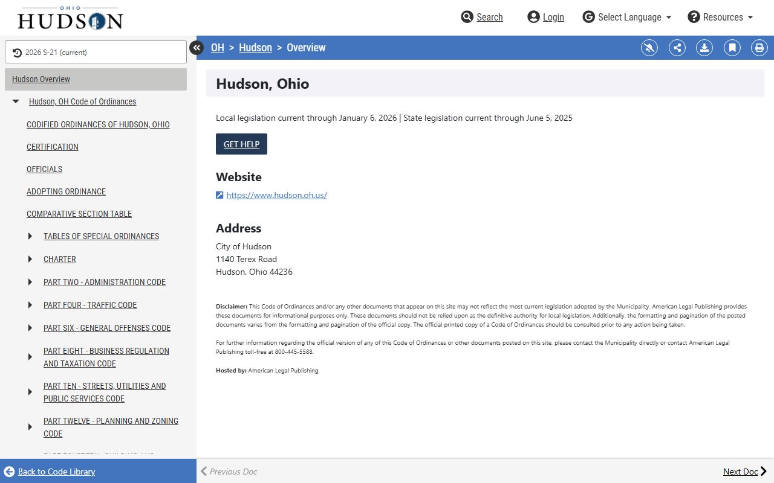
Task: Click the Previous Doc label
Action: tap(233, 472)
